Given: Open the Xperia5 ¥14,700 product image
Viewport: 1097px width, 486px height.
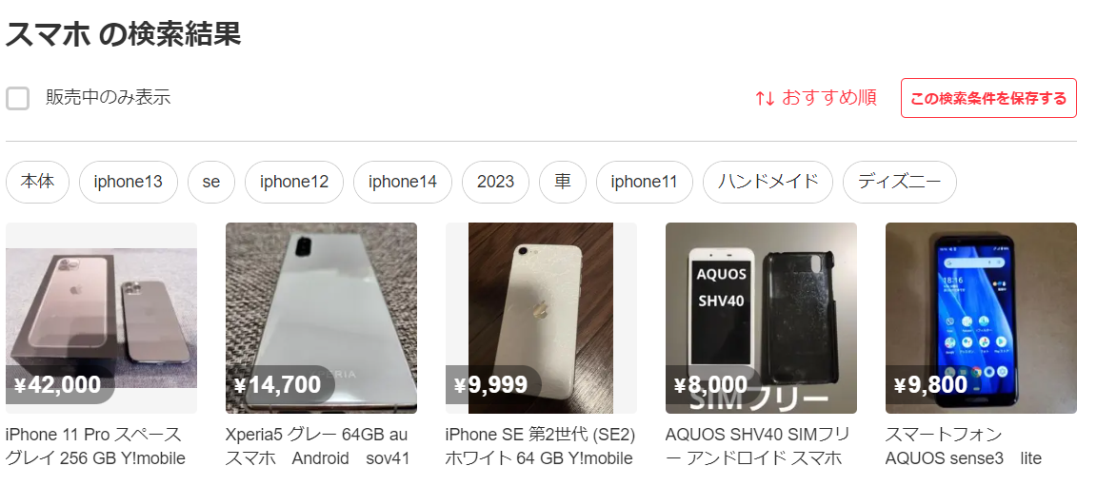Looking at the screenshot, I should 321,318.
